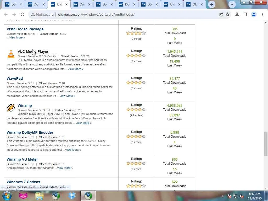Viewport: 268px width, 201px height.
Task: Open the WavePad software link
Action: [15, 79]
